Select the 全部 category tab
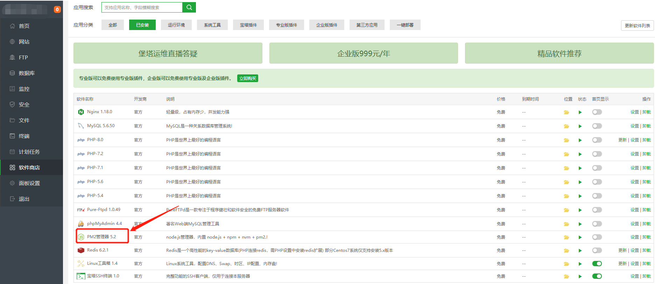This screenshot has height=284, width=655. 113,25
